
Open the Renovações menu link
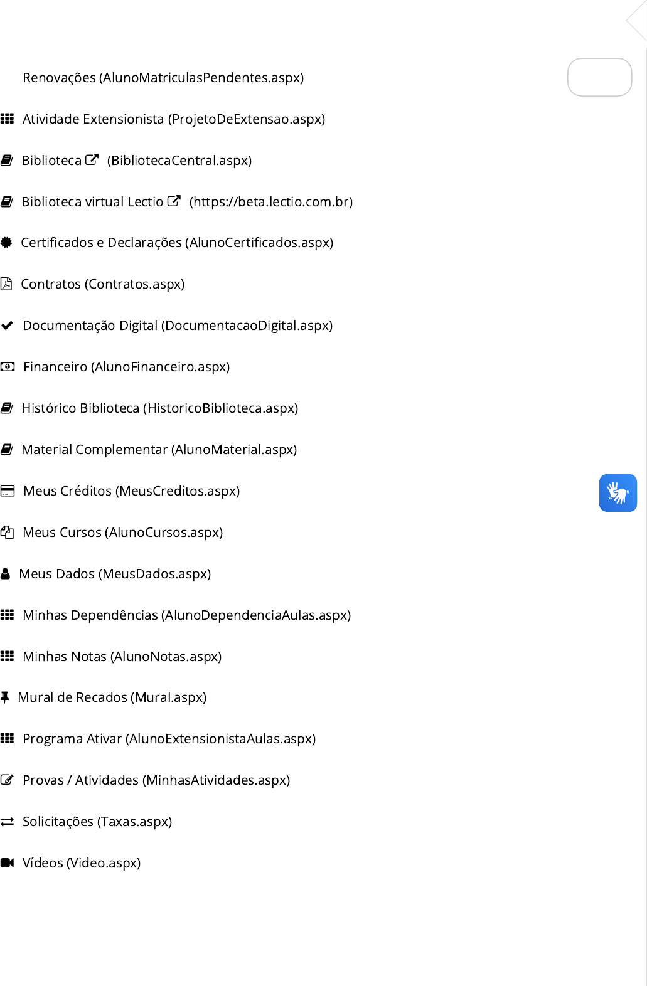163,77
